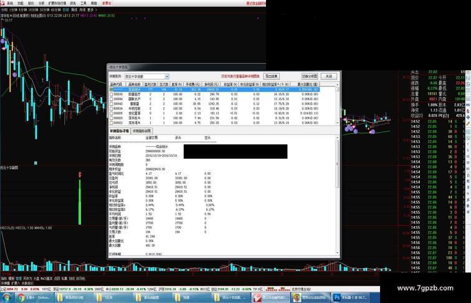471x303 pixels.
Task: Click the 指标 tab at chart bottom
Action: (x=3, y=279)
